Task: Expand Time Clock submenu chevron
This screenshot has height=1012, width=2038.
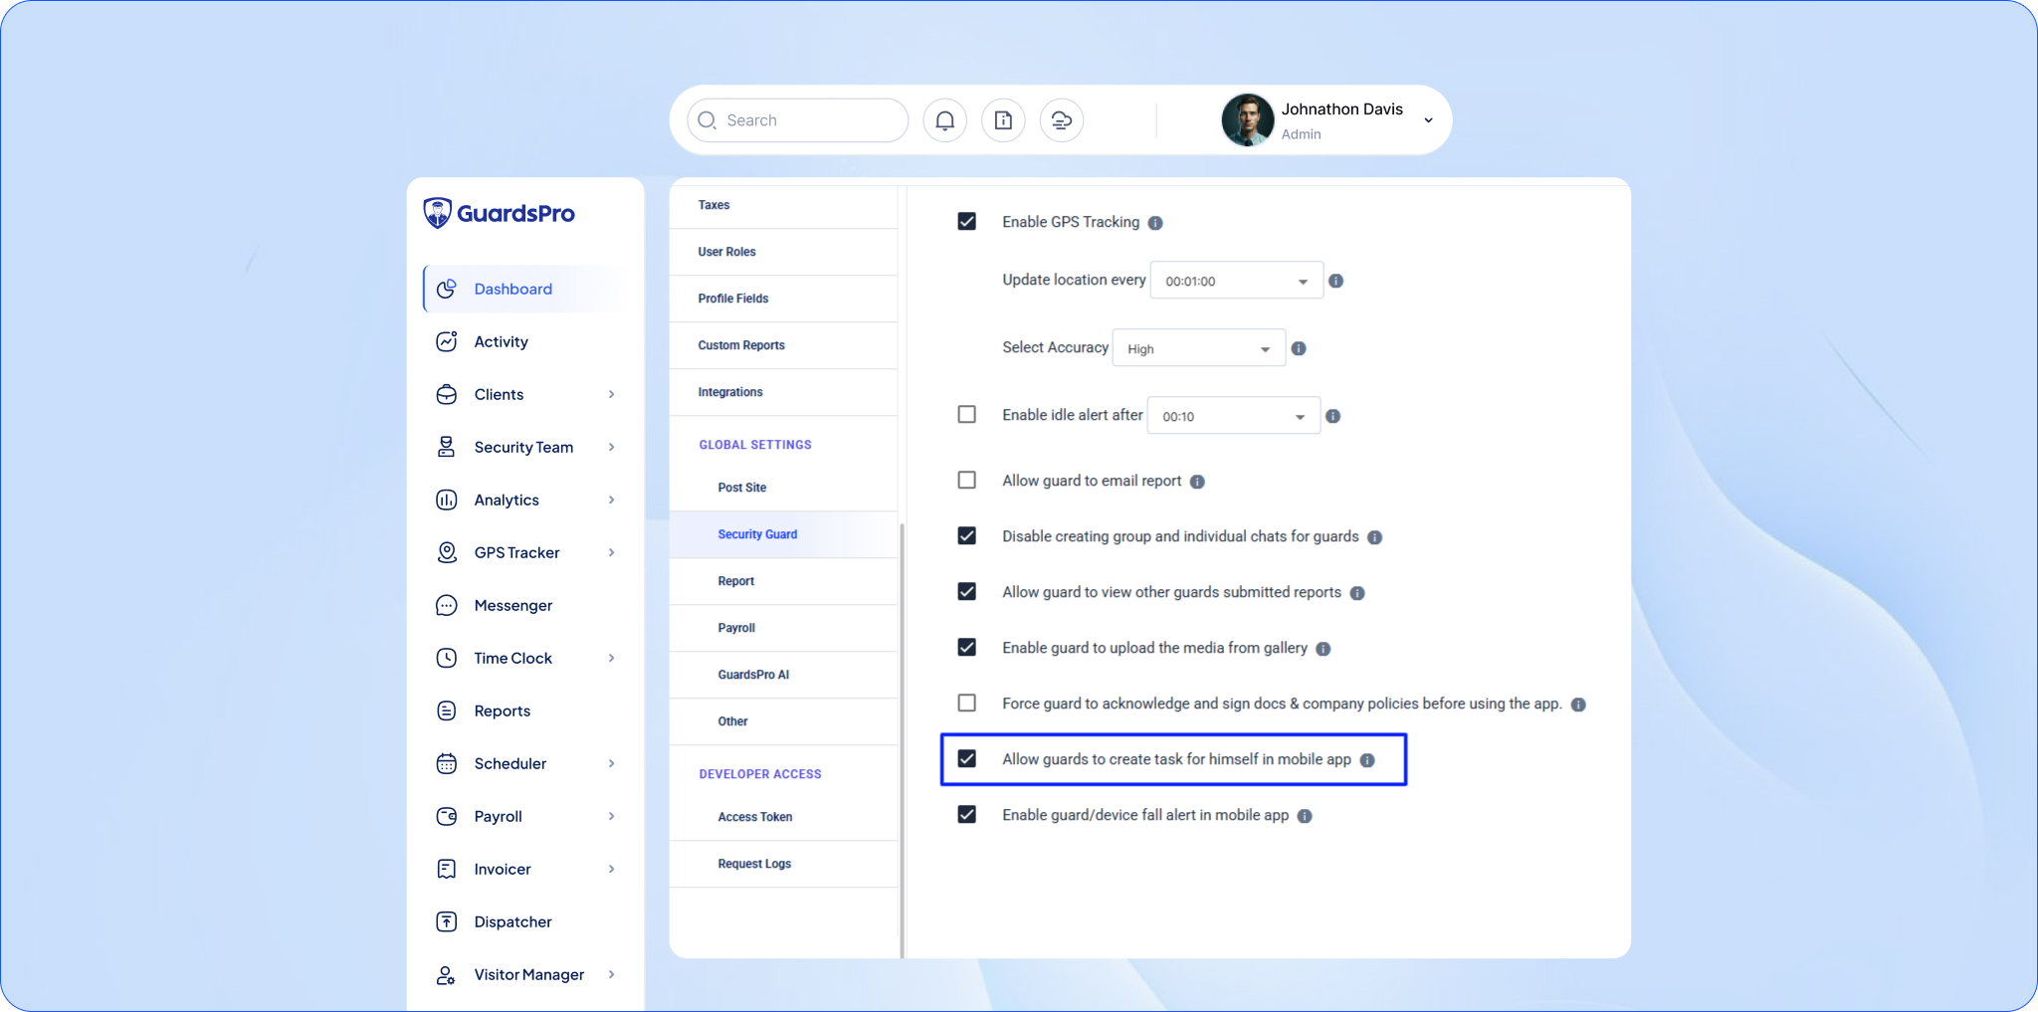Action: pyautogui.click(x=612, y=658)
